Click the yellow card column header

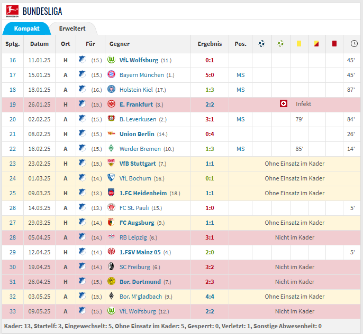click(299, 44)
